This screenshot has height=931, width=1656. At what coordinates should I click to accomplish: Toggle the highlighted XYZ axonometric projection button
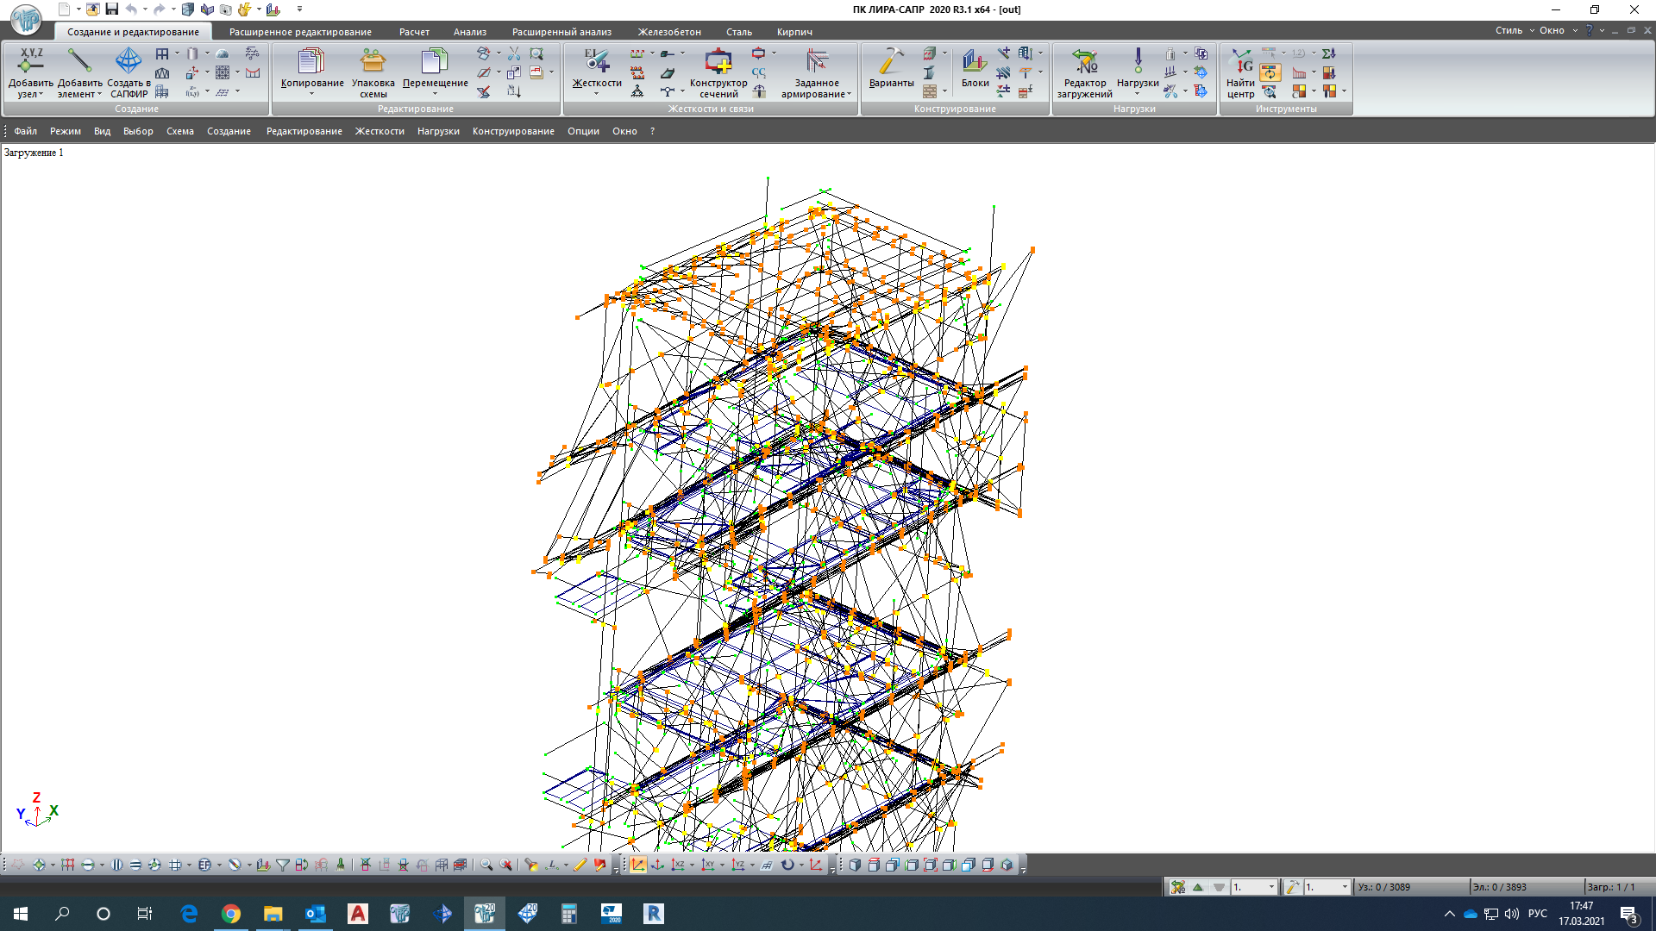(637, 865)
